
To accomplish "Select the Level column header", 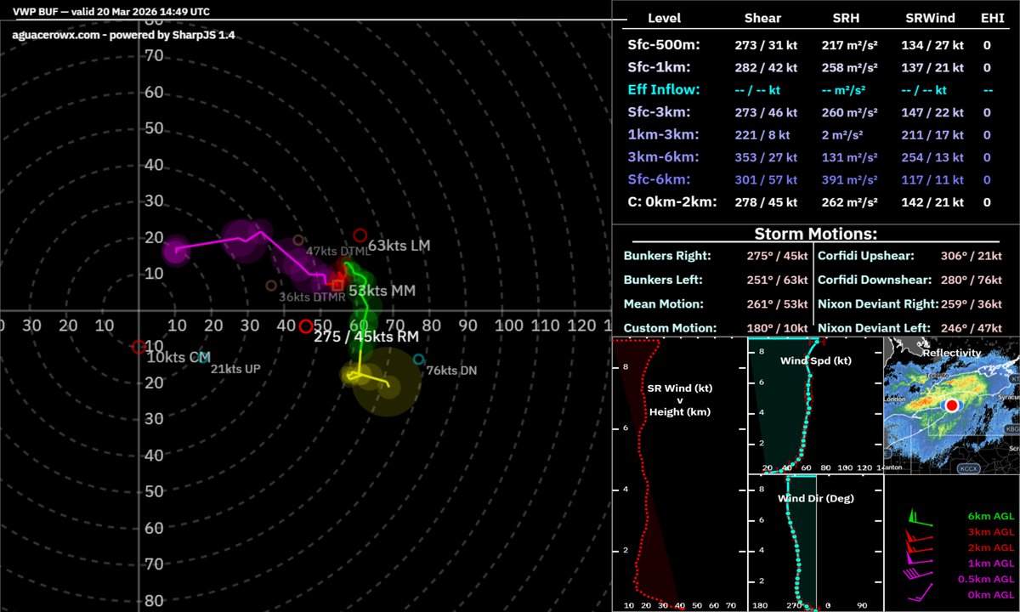I will (x=664, y=18).
